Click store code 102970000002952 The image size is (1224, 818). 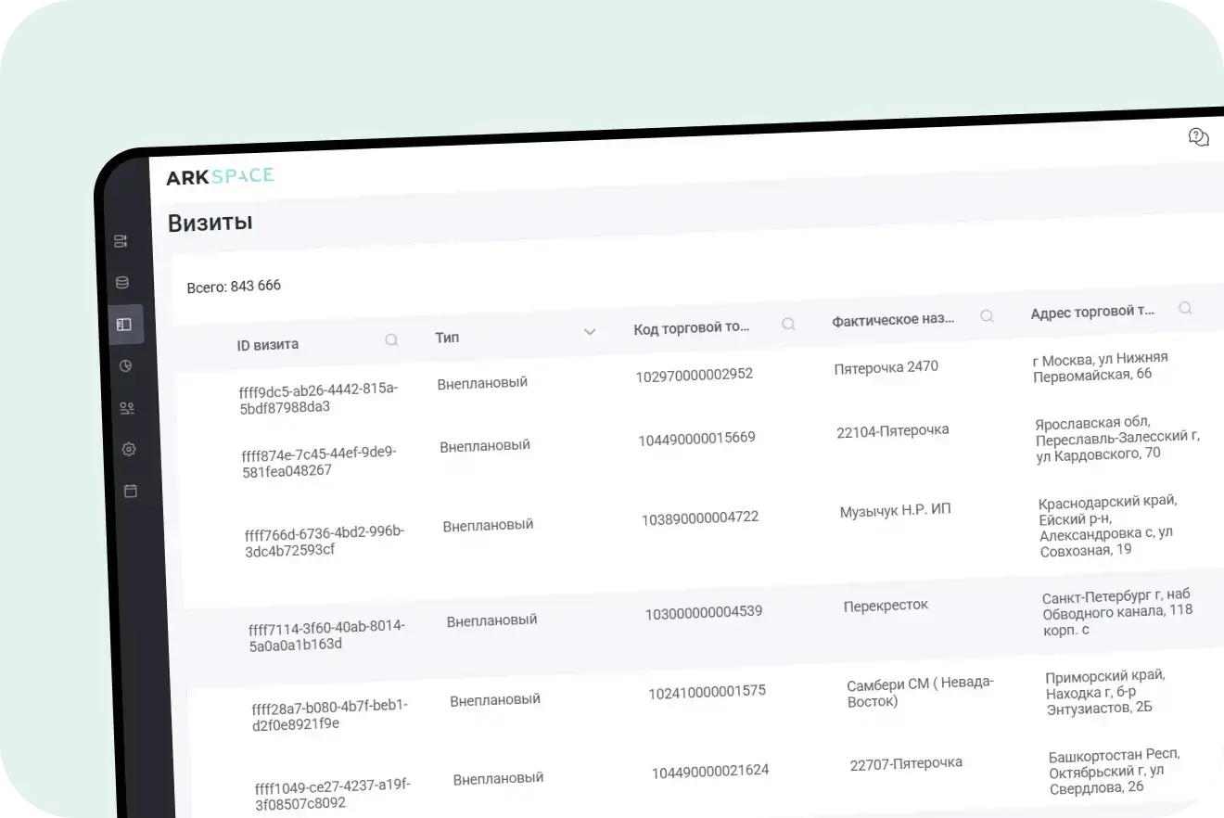(695, 375)
